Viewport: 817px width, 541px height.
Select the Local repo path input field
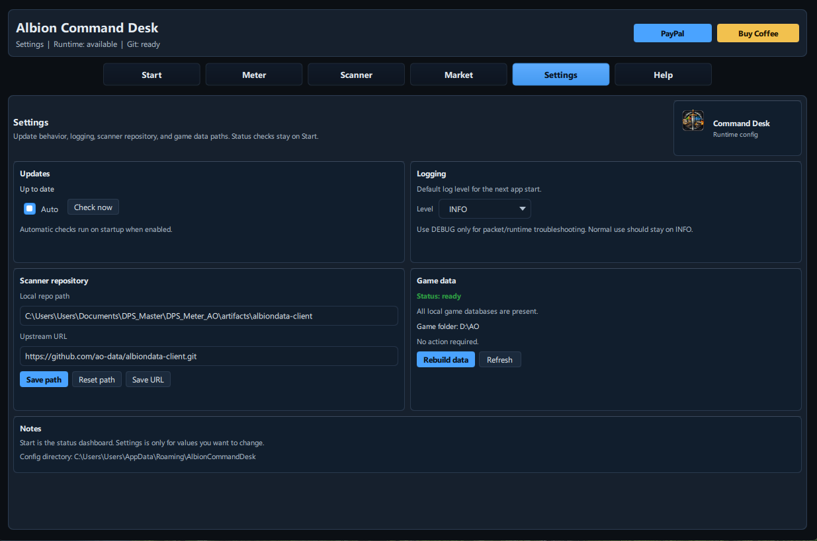pos(208,315)
